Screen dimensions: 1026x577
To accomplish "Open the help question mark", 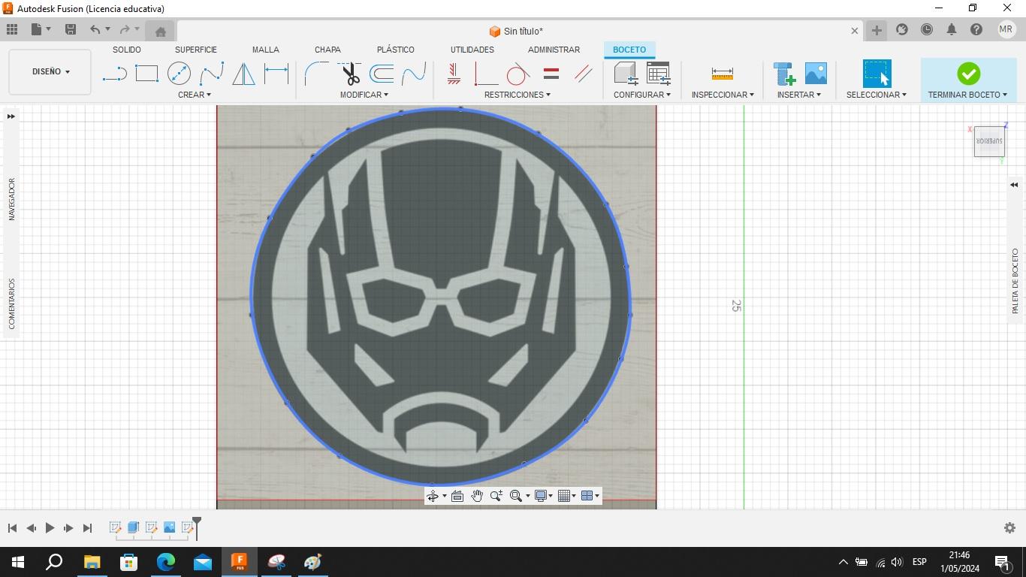I will tap(976, 29).
